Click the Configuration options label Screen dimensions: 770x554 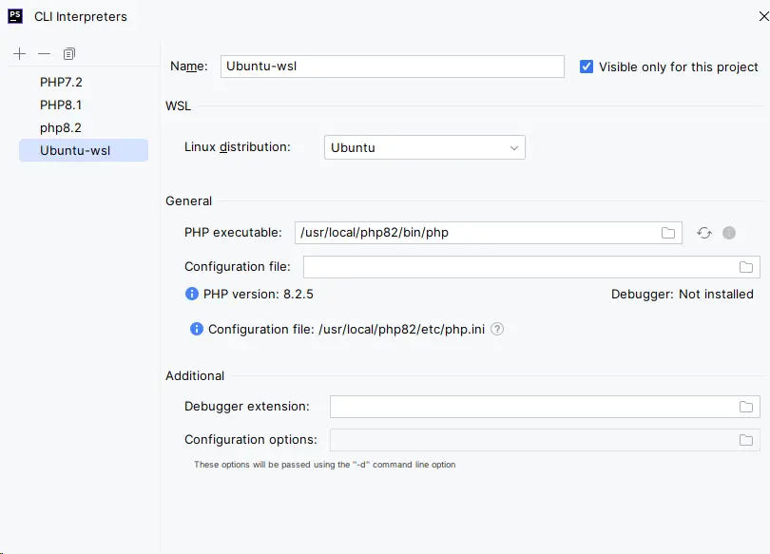click(251, 439)
